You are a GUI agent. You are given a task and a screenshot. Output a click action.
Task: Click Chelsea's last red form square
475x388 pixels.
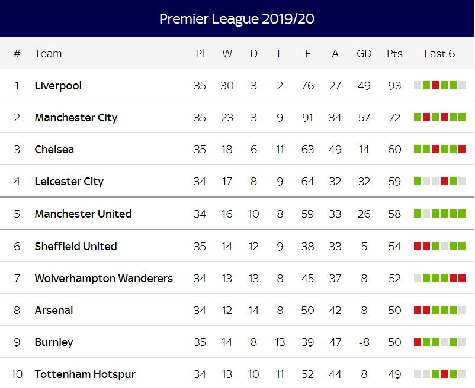[462, 149]
